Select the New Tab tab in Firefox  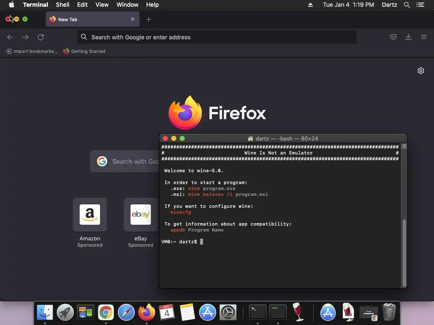[x=92, y=19]
